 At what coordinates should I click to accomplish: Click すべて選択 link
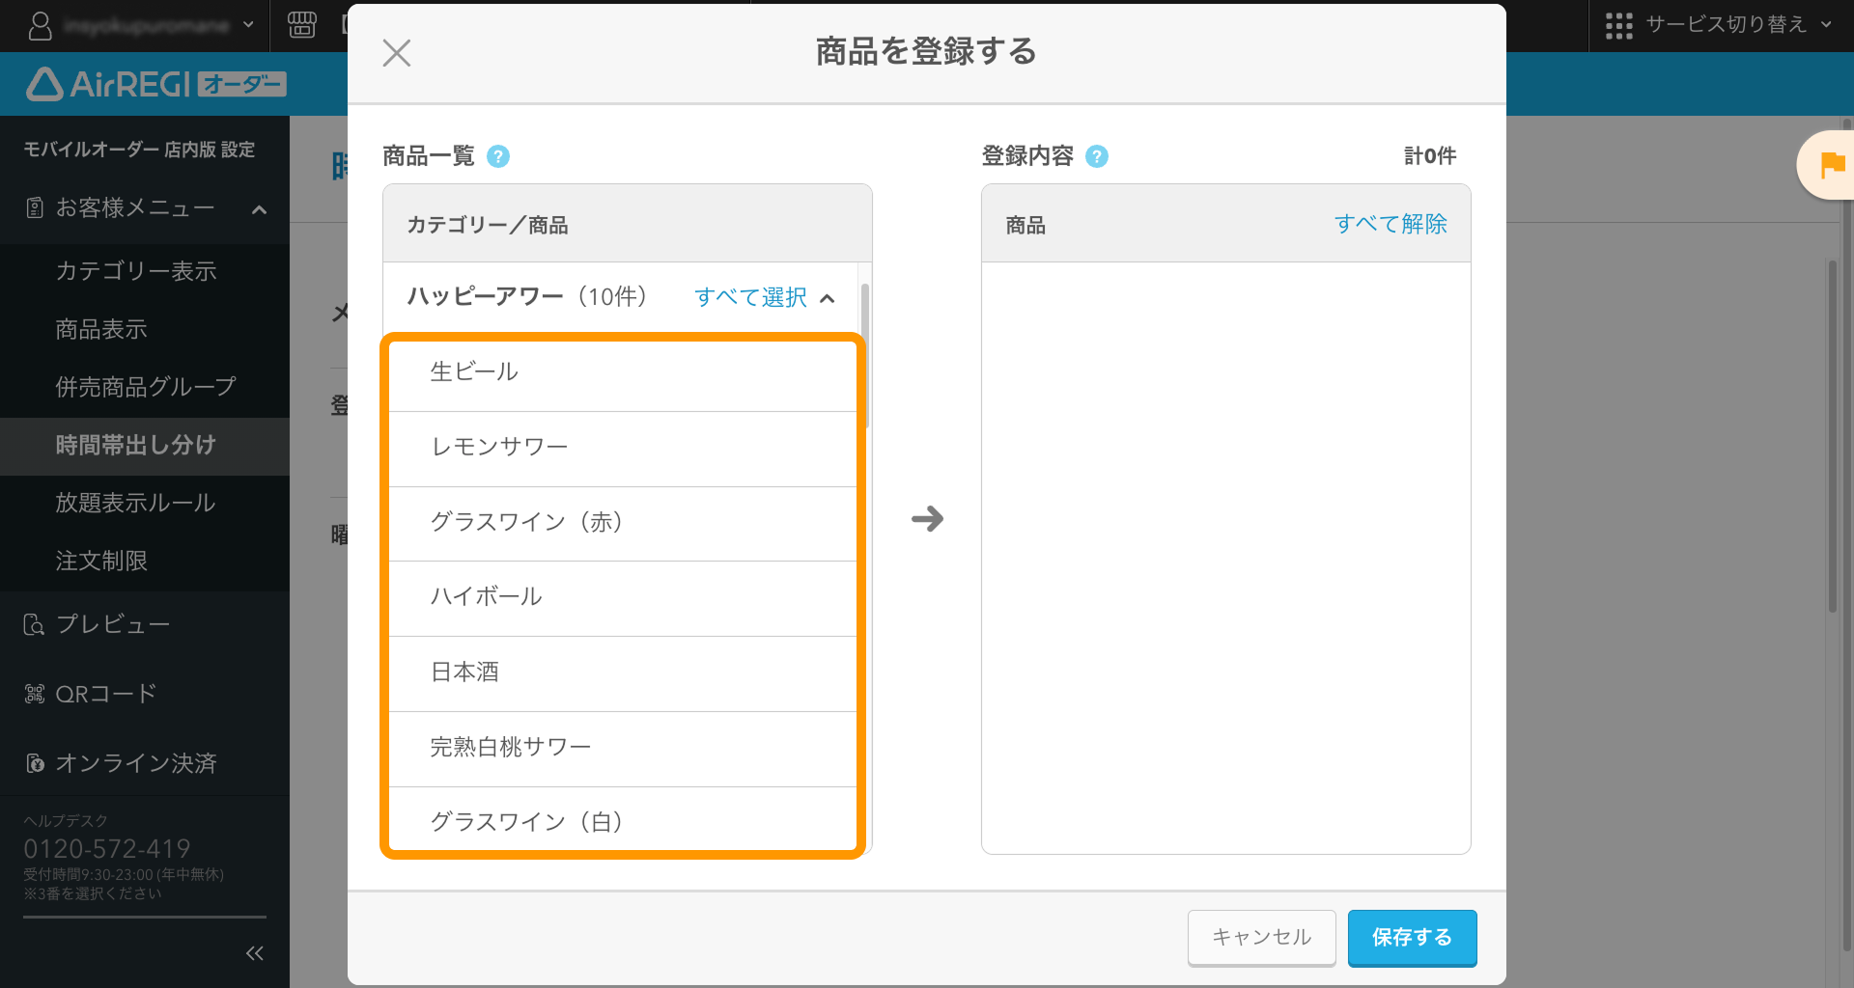(x=750, y=297)
